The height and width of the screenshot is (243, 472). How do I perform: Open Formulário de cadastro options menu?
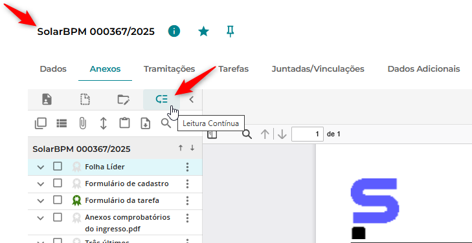187,184
